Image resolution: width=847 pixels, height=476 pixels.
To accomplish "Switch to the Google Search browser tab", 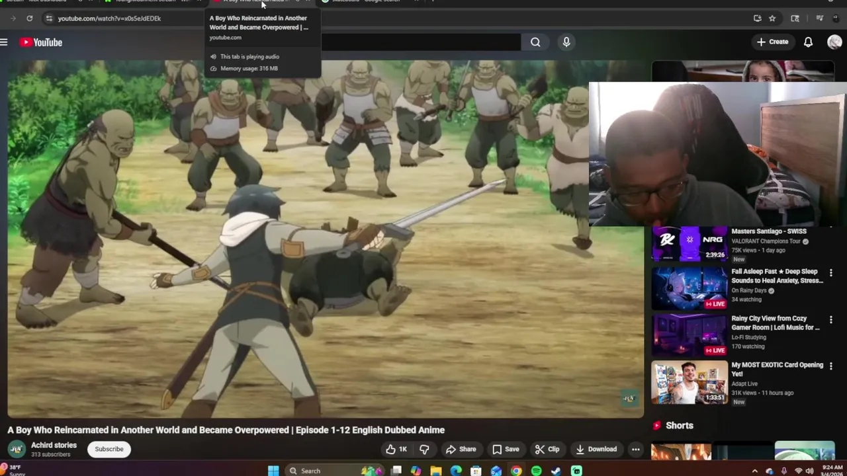I will 366,1.
